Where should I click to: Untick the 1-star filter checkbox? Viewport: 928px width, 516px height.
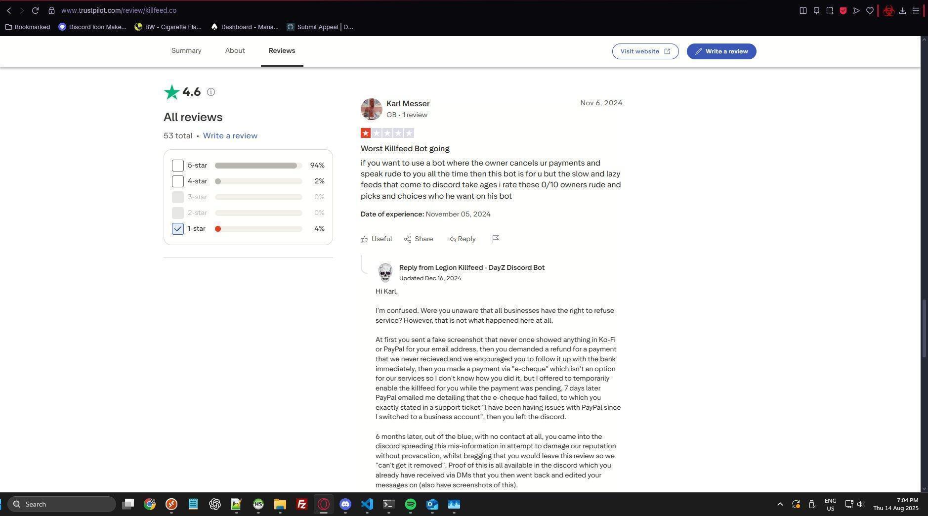tap(178, 229)
